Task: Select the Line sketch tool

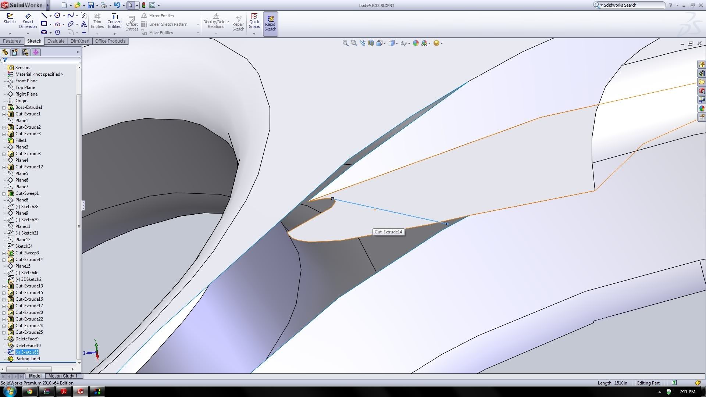Action: (44, 15)
